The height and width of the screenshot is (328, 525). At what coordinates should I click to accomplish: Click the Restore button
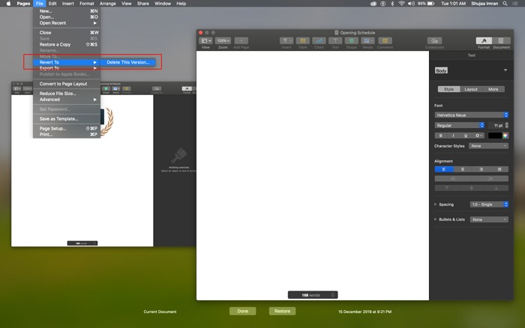click(x=282, y=311)
